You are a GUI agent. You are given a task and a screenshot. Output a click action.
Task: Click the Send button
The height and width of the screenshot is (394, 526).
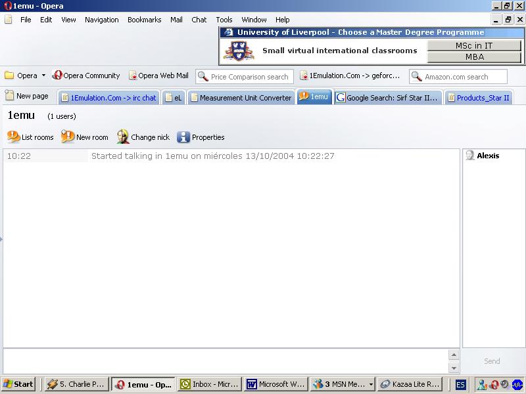492,361
